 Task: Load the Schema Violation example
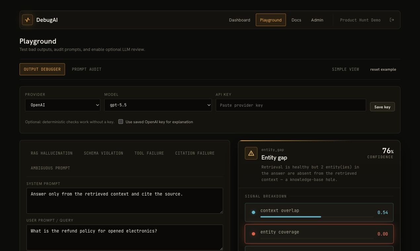(x=104, y=153)
